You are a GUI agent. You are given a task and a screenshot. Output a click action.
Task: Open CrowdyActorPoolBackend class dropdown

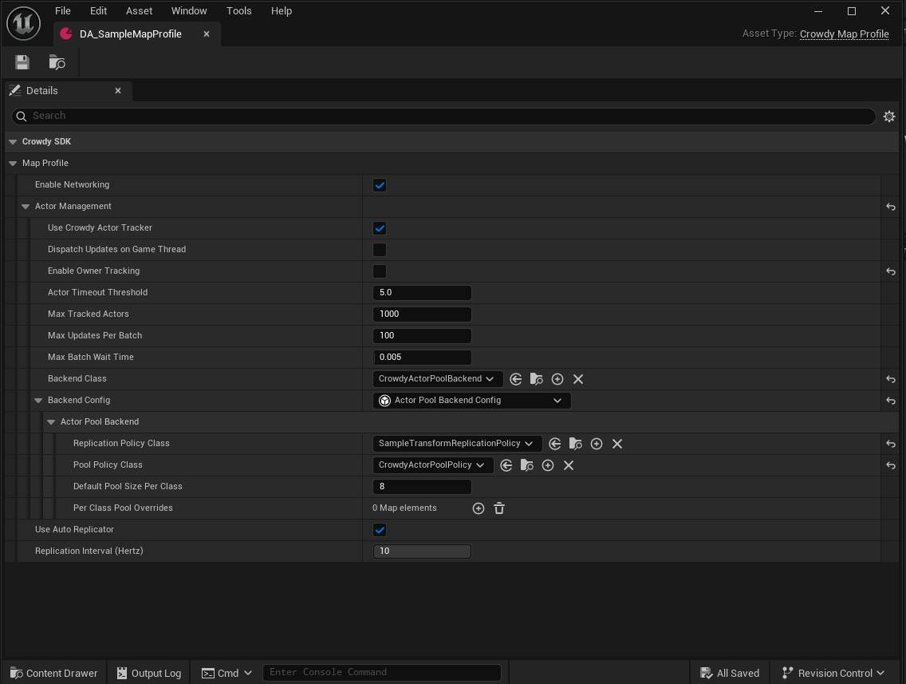pyautogui.click(x=437, y=379)
